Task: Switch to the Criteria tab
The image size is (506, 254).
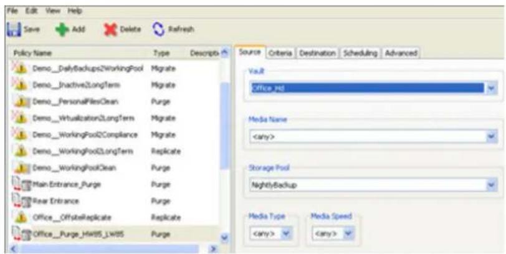Action: point(280,53)
